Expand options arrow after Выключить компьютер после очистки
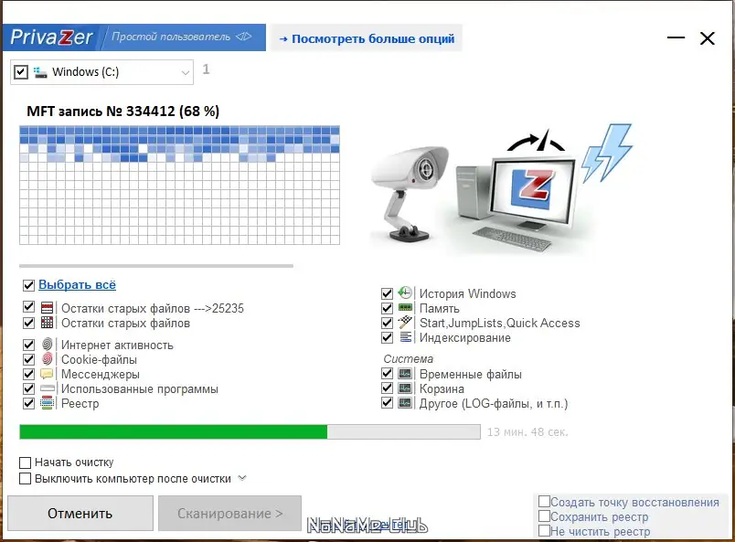The height and width of the screenshot is (542, 735). [x=242, y=478]
